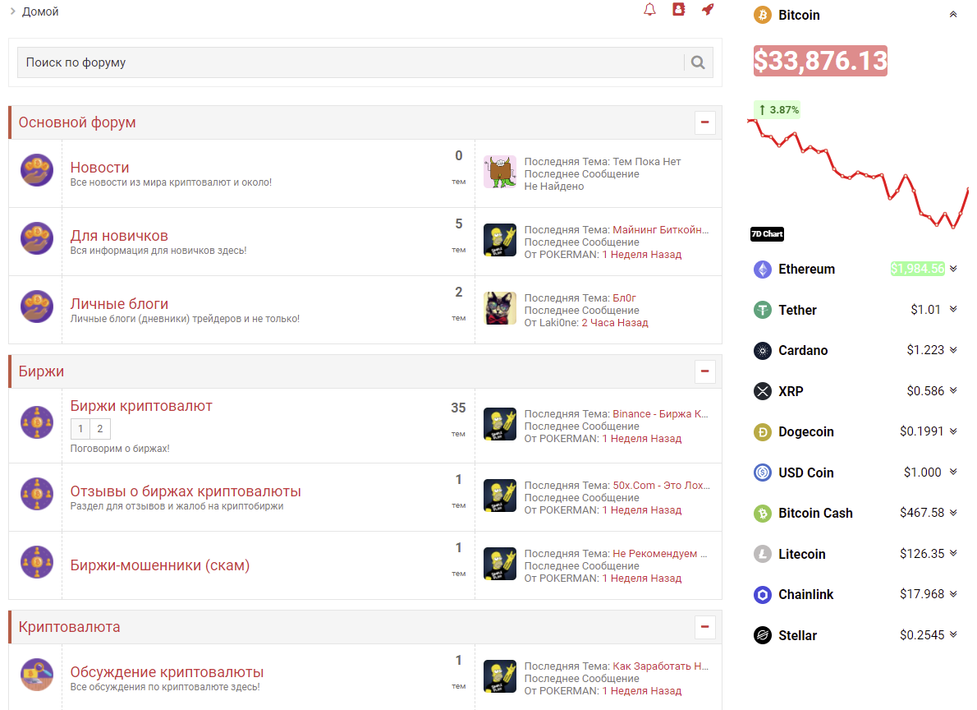This screenshot has width=977, height=710.
Task: Open the Отзывы о биржах криптовалюты forum
Action: [x=186, y=491]
